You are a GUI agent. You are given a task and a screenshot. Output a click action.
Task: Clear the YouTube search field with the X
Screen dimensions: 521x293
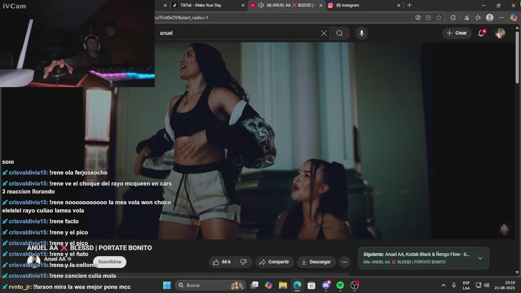pyautogui.click(x=324, y=33)
